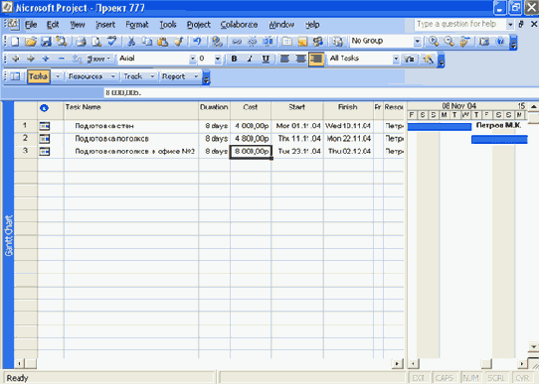Open File Search from toolbar
Screen dimensions: 539x384
[x=62, y=42]
